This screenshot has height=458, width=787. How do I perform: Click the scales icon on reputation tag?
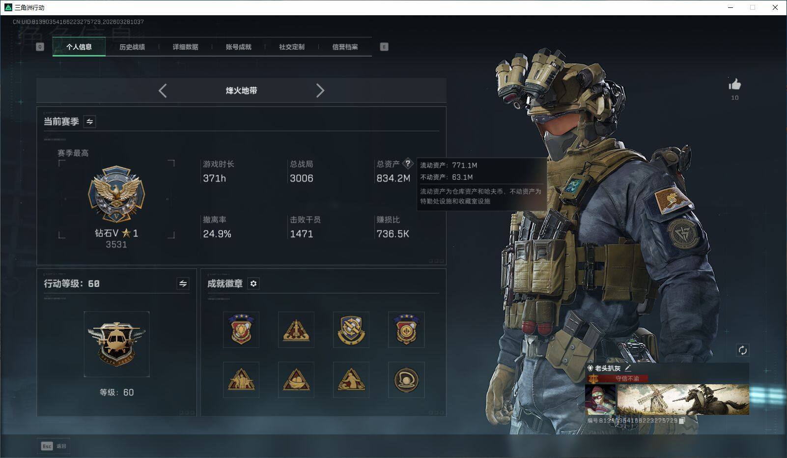click(593, 379)
